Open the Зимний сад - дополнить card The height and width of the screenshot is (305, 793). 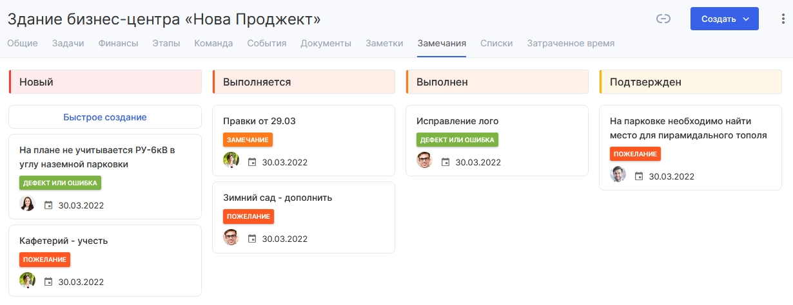click(x=304, y=217)
